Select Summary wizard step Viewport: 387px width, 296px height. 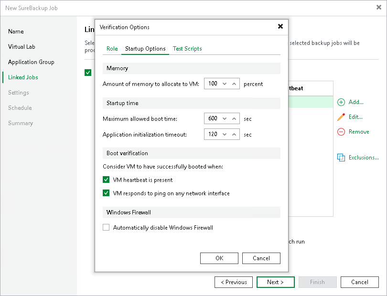coord(21,123)
